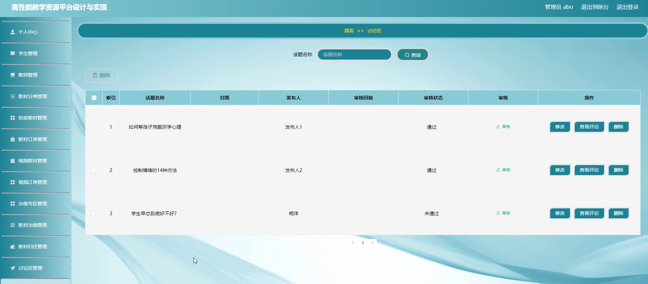Click 删除 button for 发布人1 row
The height and width of the screenshot is (284, 648).
coord(618,127)
